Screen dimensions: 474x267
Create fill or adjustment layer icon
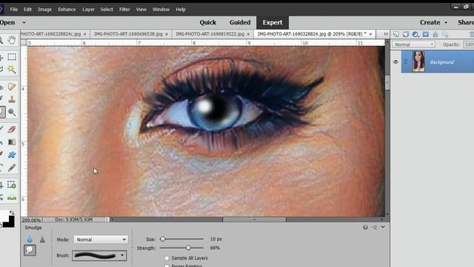point(415,34)
